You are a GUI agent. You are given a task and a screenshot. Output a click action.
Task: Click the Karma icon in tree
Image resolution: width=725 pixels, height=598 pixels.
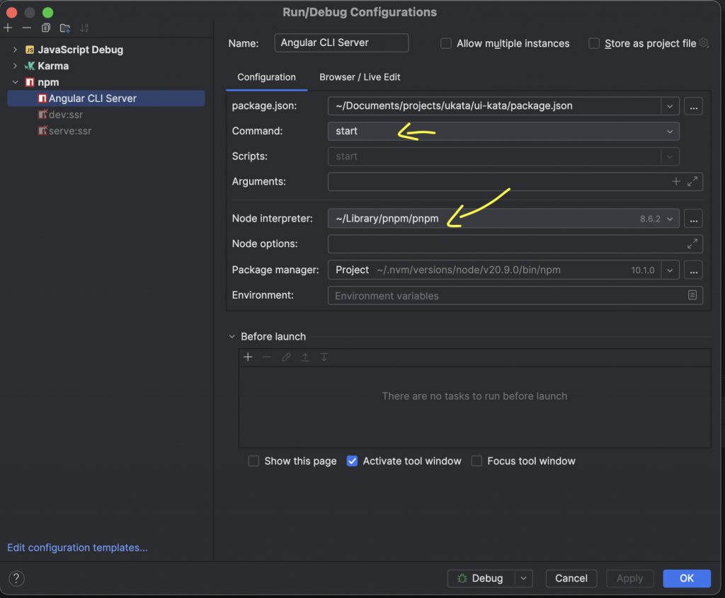(x=30, y=66)
